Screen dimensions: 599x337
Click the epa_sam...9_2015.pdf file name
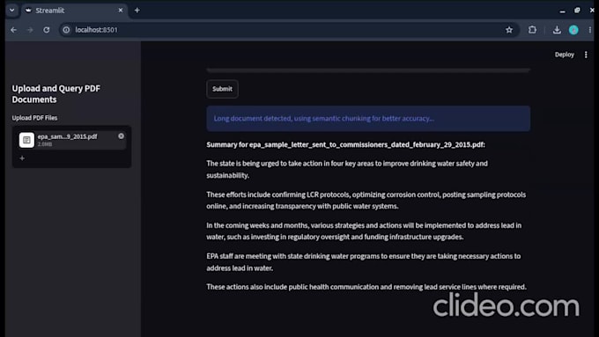pyautogui.click(x=67, y=136)
